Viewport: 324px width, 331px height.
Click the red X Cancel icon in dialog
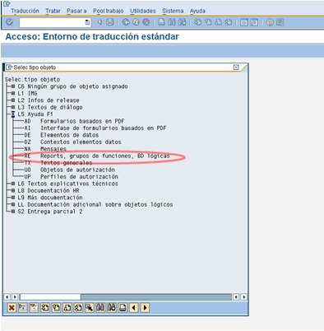click(x=12, y=308)
